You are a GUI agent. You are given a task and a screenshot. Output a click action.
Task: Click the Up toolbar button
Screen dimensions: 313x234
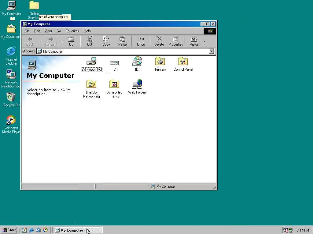[x=71, y=41]
